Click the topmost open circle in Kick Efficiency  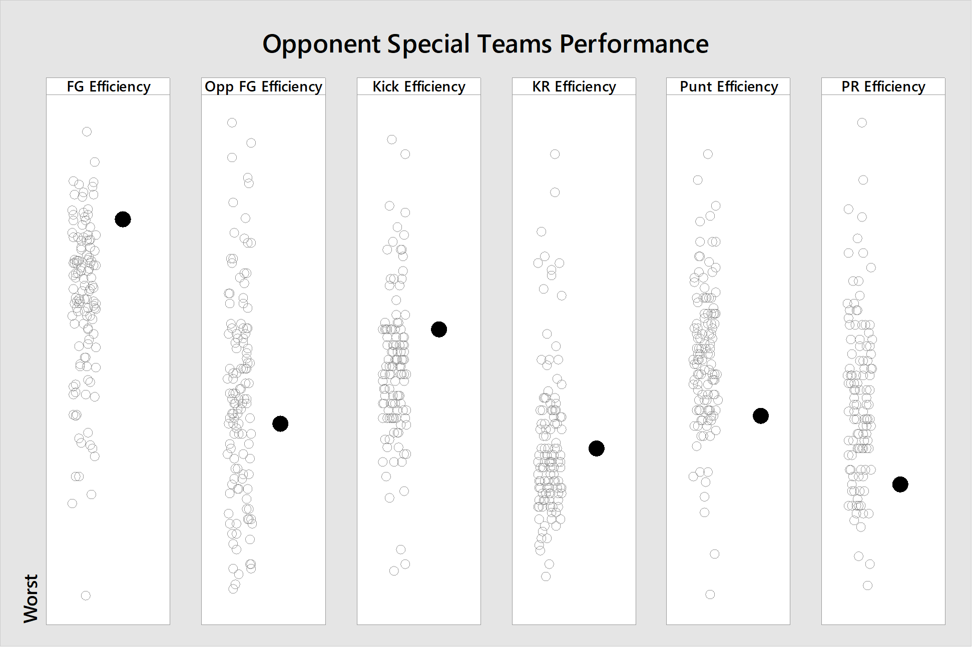tap(392, 139)
